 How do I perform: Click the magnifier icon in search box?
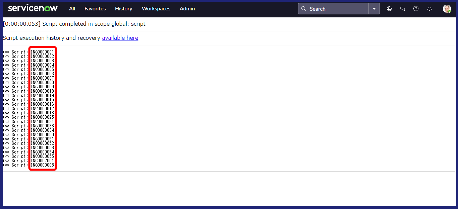304,9
